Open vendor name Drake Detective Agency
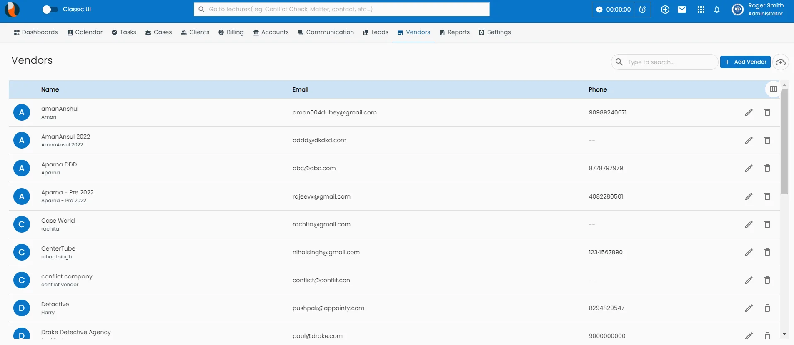The width and height of the screenshot is (794, 345). coord(76,332)
